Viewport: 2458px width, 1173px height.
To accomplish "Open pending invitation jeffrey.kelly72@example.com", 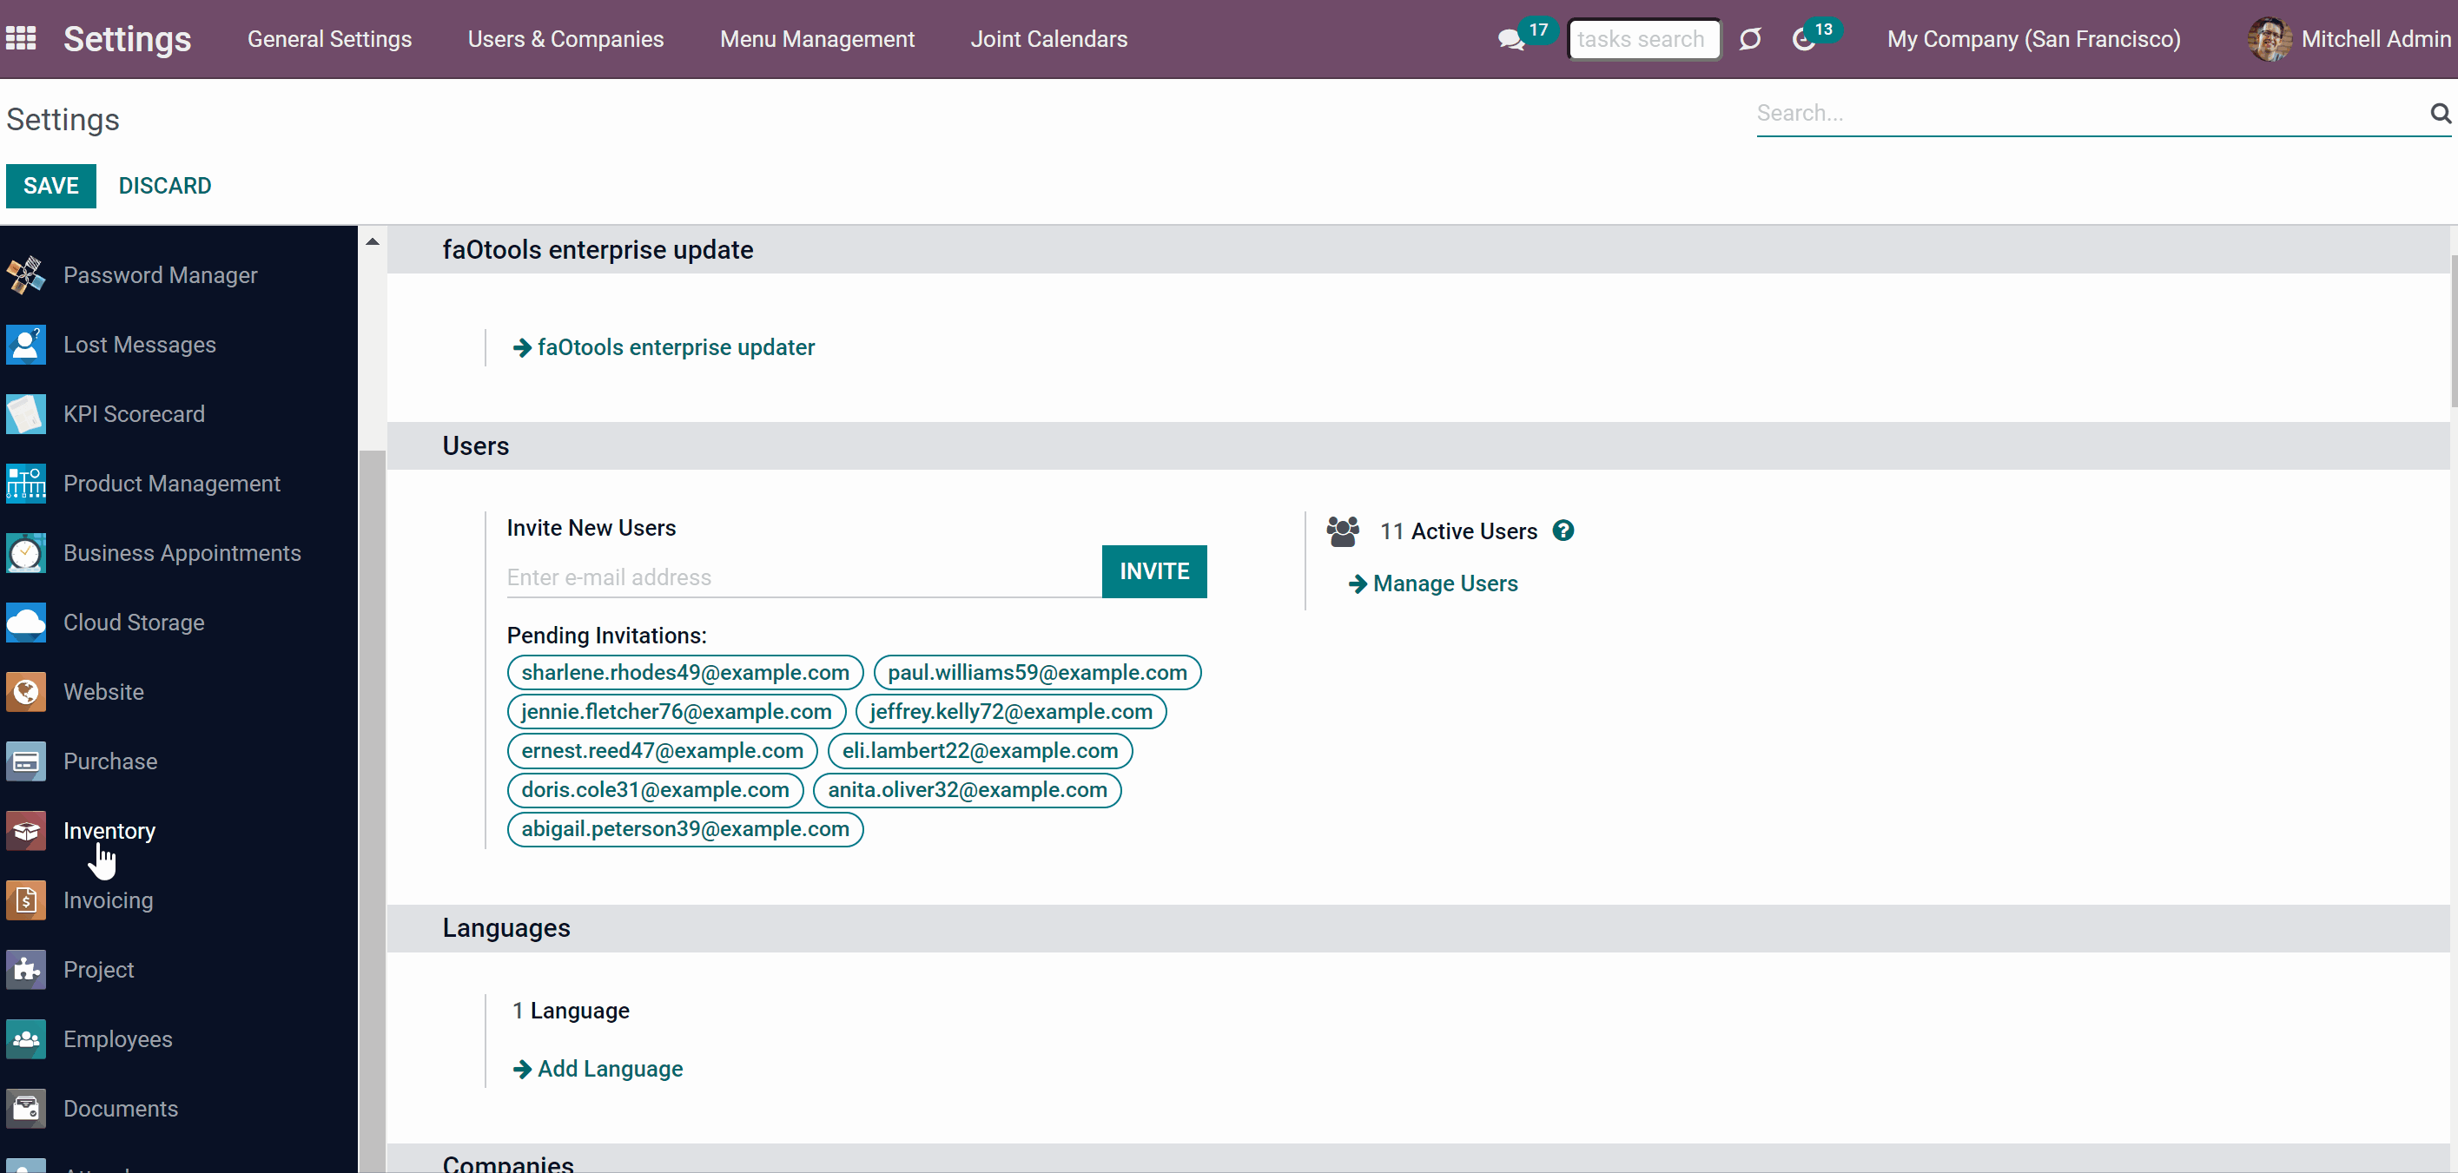I will 1010,711.
